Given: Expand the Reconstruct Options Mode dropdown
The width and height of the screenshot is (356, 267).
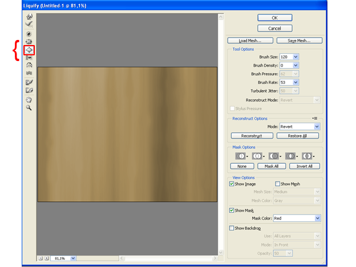Looking at the screenshot, I should pos(317,127).
